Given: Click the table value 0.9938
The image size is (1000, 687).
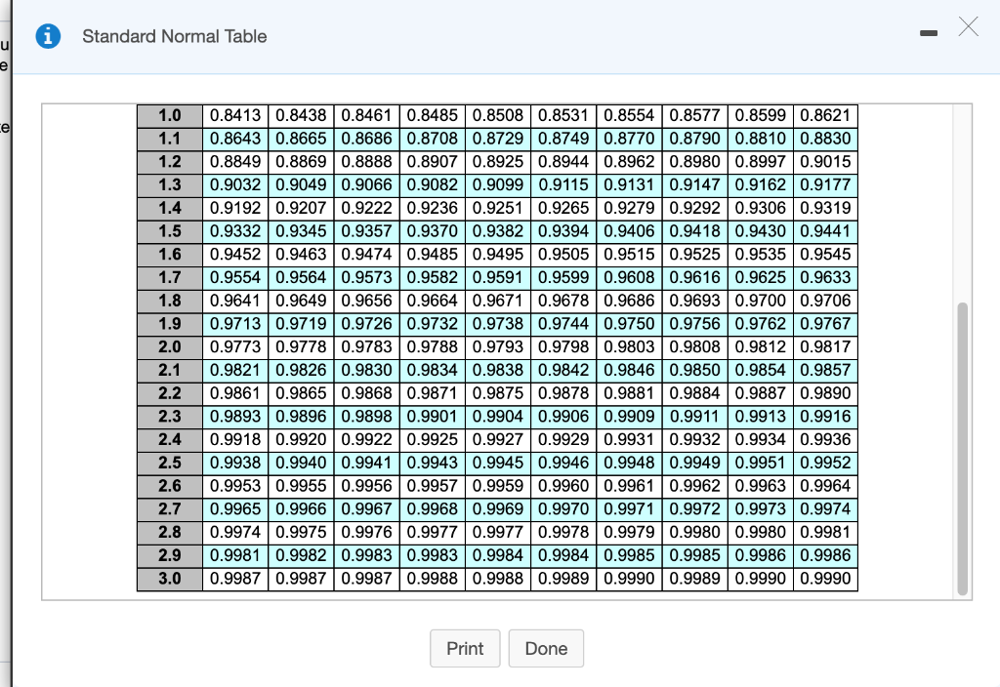Looking at the screenshot, I should point(235,463).
